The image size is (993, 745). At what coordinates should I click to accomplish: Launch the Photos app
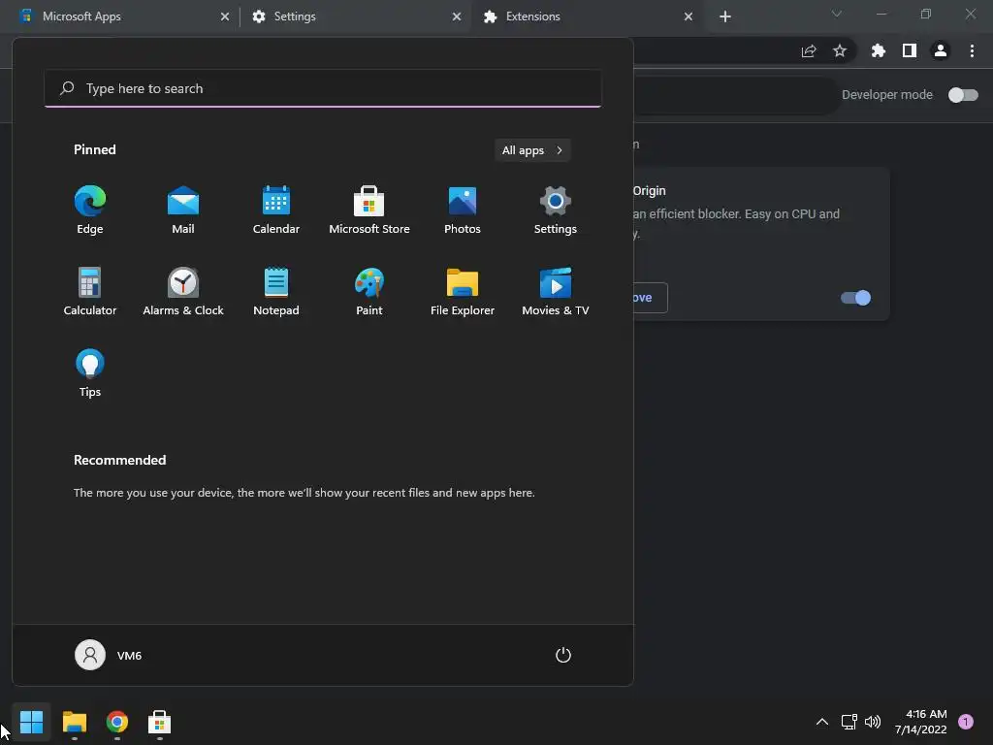tap(463, 211)
